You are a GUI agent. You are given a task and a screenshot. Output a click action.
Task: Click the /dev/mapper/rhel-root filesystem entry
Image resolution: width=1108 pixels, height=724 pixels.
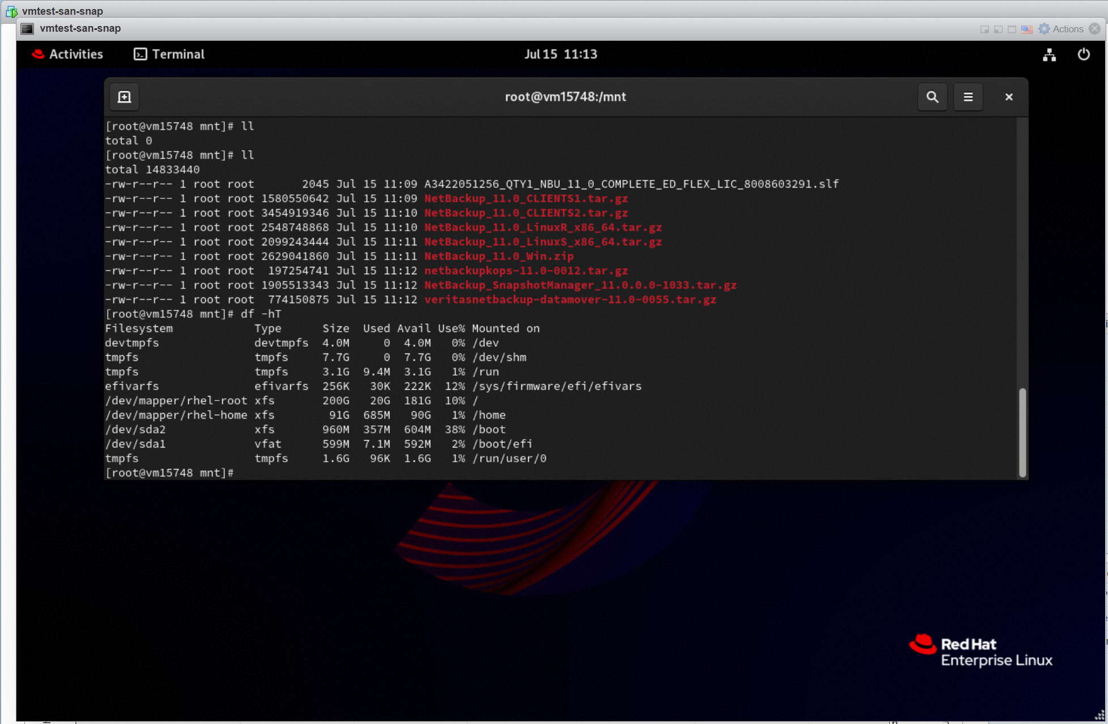[176, 401]
